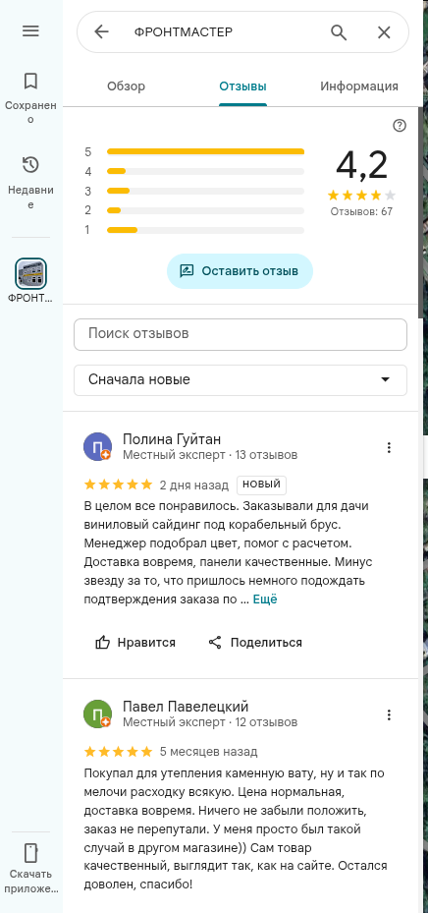Clear search with the X icon

coord(384,32)
